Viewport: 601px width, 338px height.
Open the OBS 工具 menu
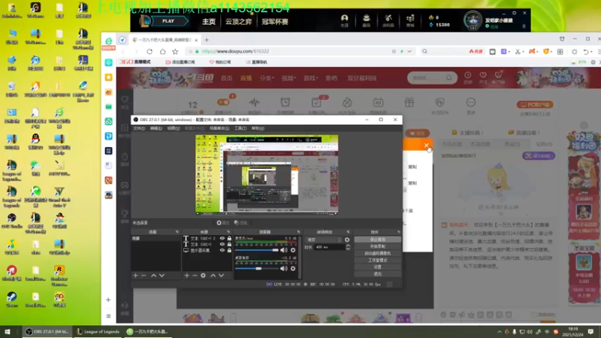click(x=240, y=128)
